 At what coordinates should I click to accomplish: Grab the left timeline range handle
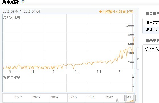point(125,98)
